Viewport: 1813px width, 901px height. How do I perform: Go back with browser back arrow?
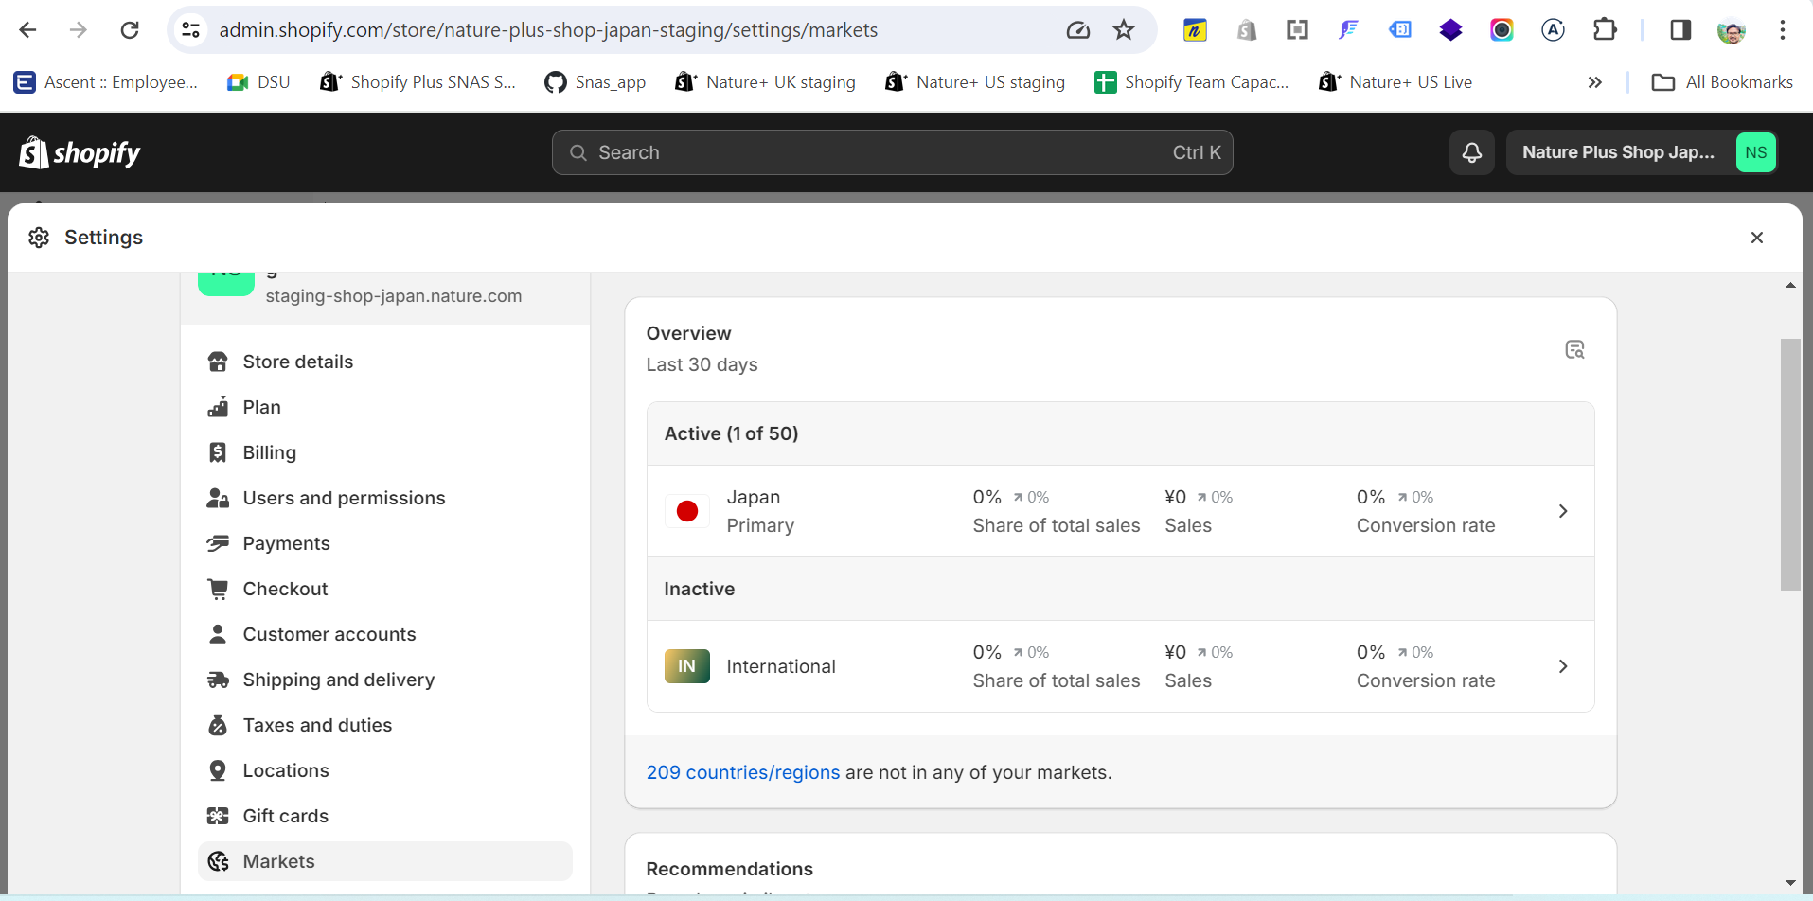pos(27,30)
